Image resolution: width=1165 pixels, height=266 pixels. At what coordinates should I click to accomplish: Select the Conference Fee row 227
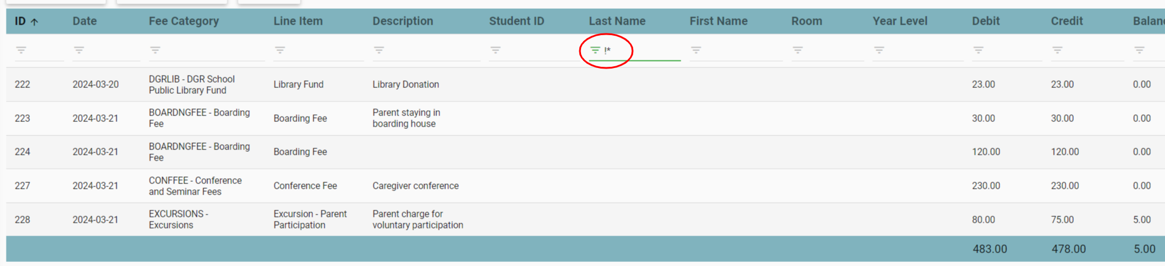[305, 186]
